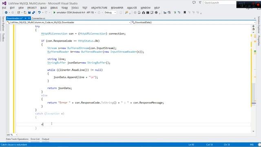Viewport: 261px width, 147px height.
Task: Open the Debug configuration dropdown
Action: pyautogui.click(x=110, y=13)
